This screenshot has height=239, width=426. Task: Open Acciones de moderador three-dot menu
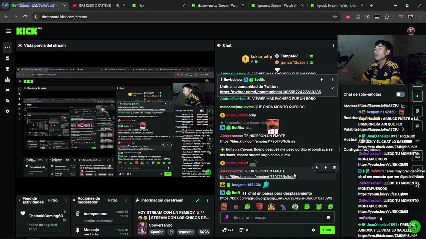coord(126,200)
